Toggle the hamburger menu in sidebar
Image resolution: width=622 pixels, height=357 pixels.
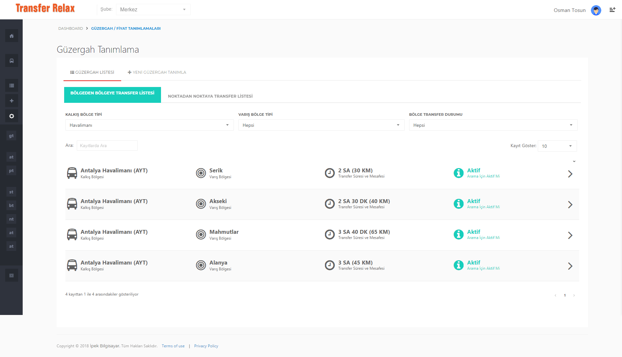(x=11, y=276)
